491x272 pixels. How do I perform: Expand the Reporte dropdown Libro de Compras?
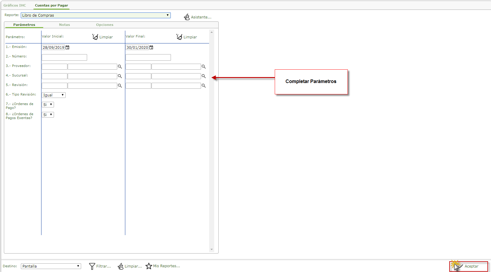pyautogui.click(x=96, y=15)
